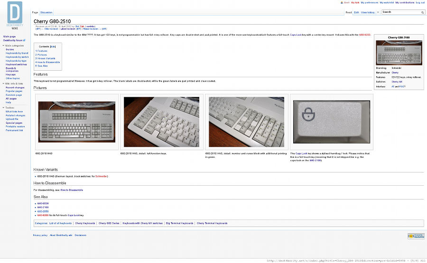427x263 pixels.
Task: Open Help in the sidebar
Action: [x=8, y=102]
